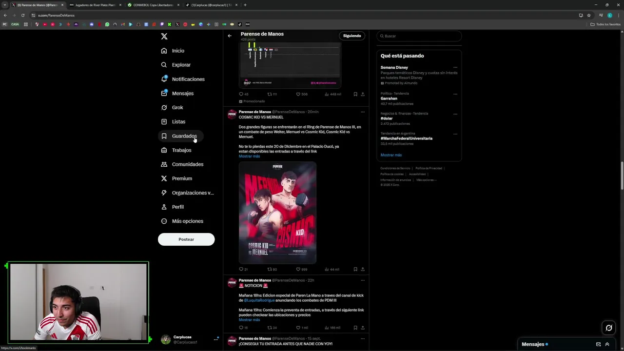Open the #MarchaFederalUniversitaria trend
The image size is (624, 351).
pos(407,138)
